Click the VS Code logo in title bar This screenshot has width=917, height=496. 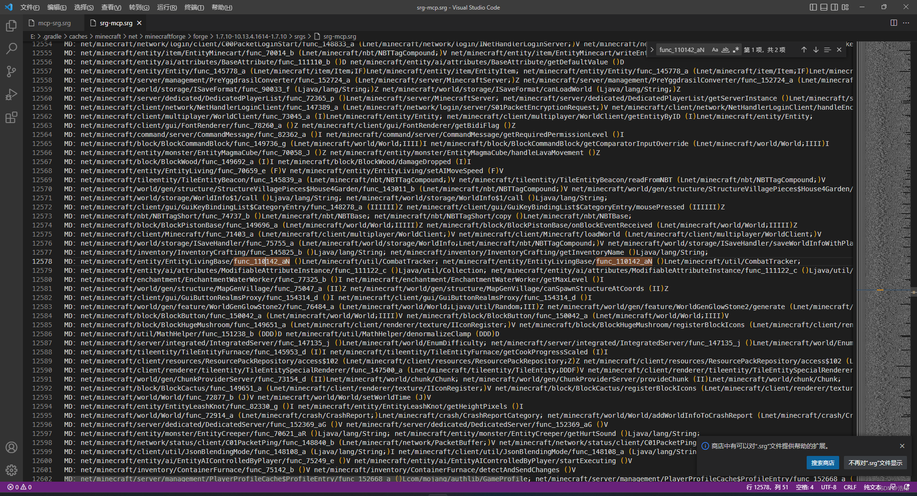[x=9, y=7]
